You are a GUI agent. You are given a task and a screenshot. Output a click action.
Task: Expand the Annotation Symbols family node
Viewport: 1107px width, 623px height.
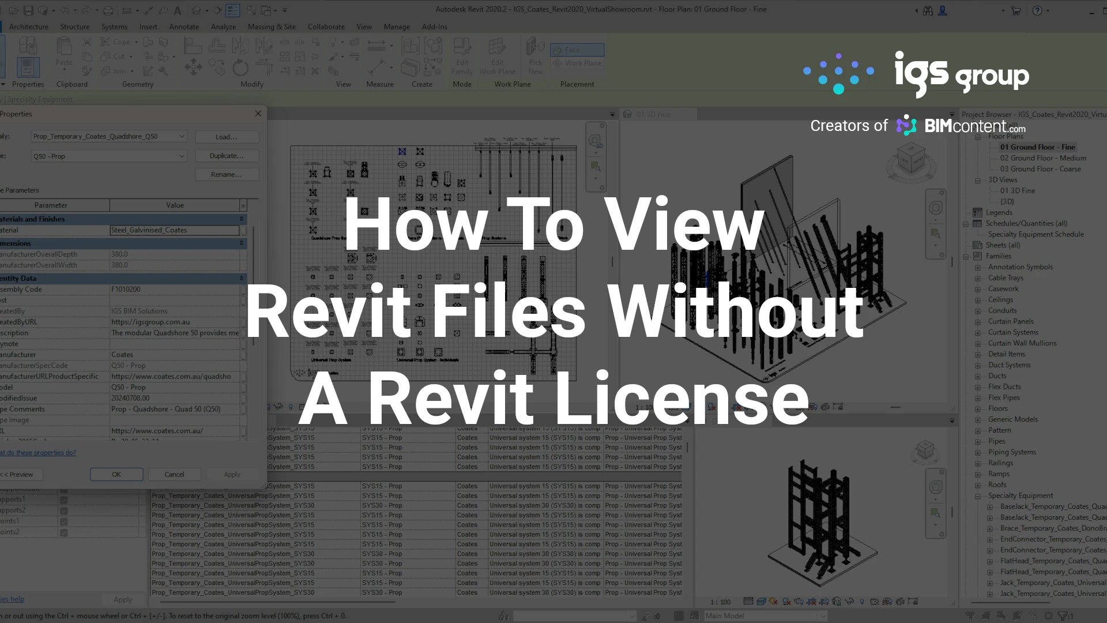click(978, 267)
